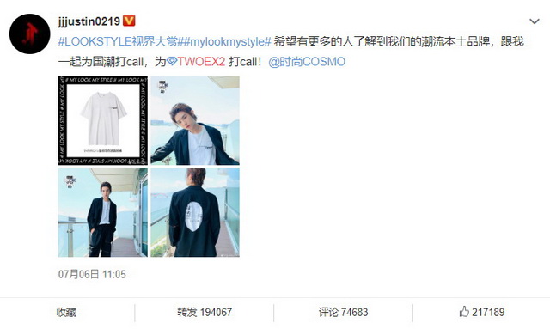This screenshot has height=329, width=550.
Task: Visit the TWOEX2 brand link
Action: (x=201, y=62)
